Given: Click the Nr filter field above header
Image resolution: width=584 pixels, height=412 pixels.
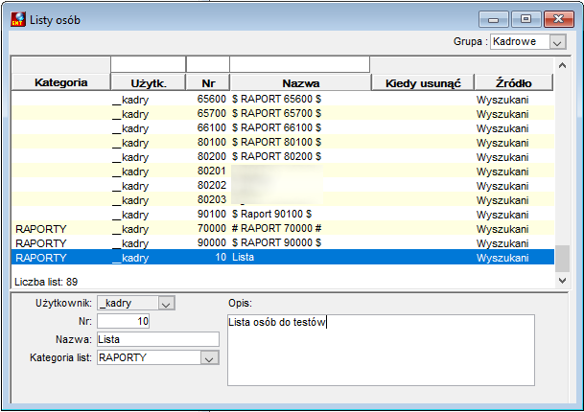Looking at the screenshot, I should [208, 64].
